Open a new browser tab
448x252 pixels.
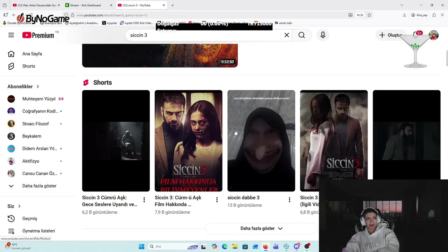pyautogui.click(x=173, y=5)
